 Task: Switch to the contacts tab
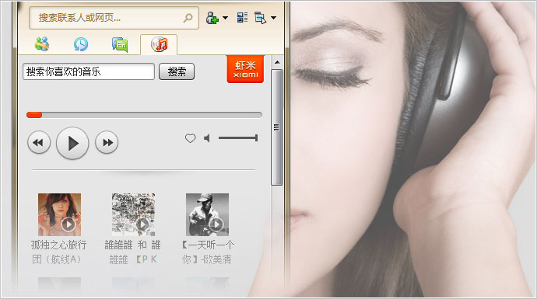42,44
